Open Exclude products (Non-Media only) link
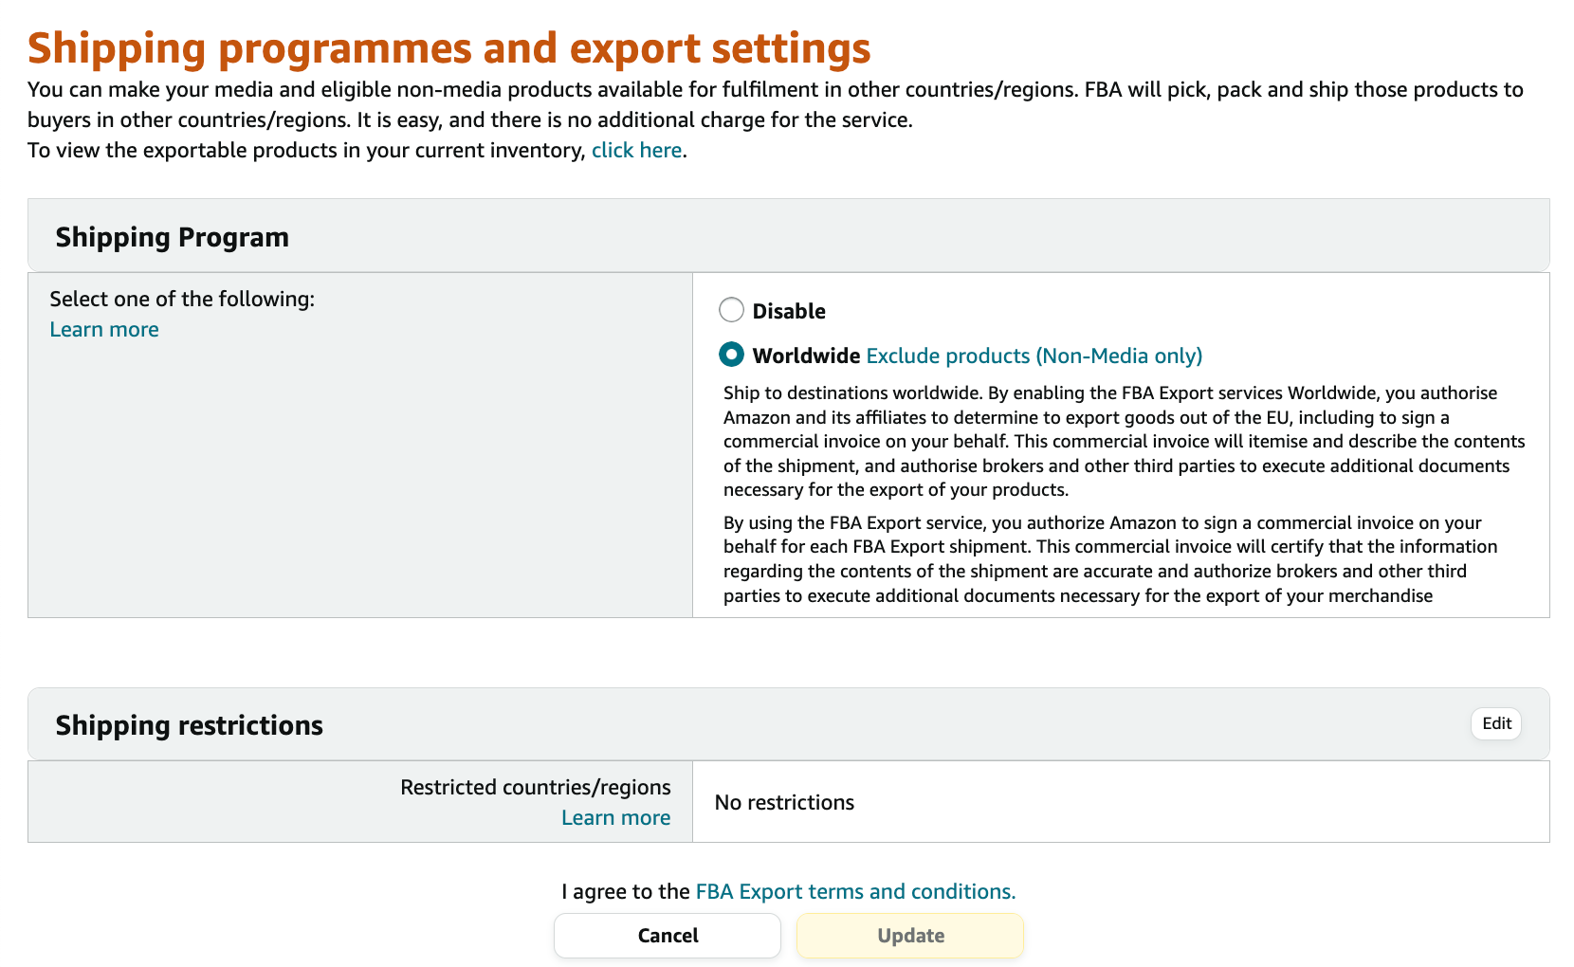Image resolution: width=1574 pixels, height=967 pixels. point(1034,356)
